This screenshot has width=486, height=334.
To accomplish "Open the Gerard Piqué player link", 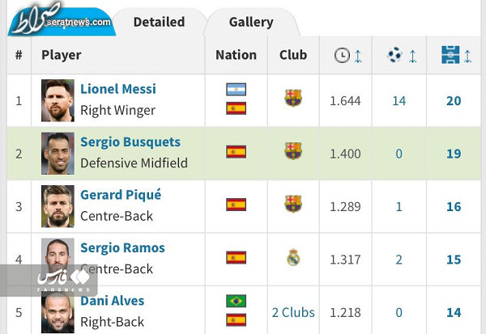I will 121,195.
